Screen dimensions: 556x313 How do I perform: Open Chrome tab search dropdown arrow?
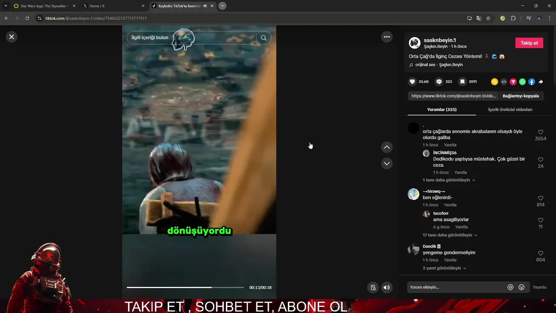pos(6,6)
